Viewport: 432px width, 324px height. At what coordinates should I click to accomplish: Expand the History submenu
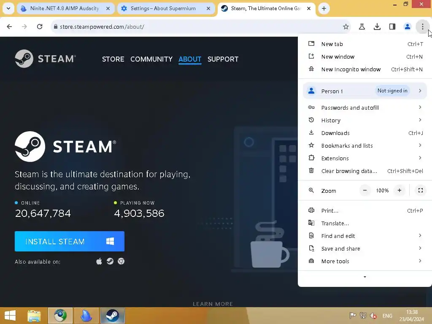coord(364,120)
